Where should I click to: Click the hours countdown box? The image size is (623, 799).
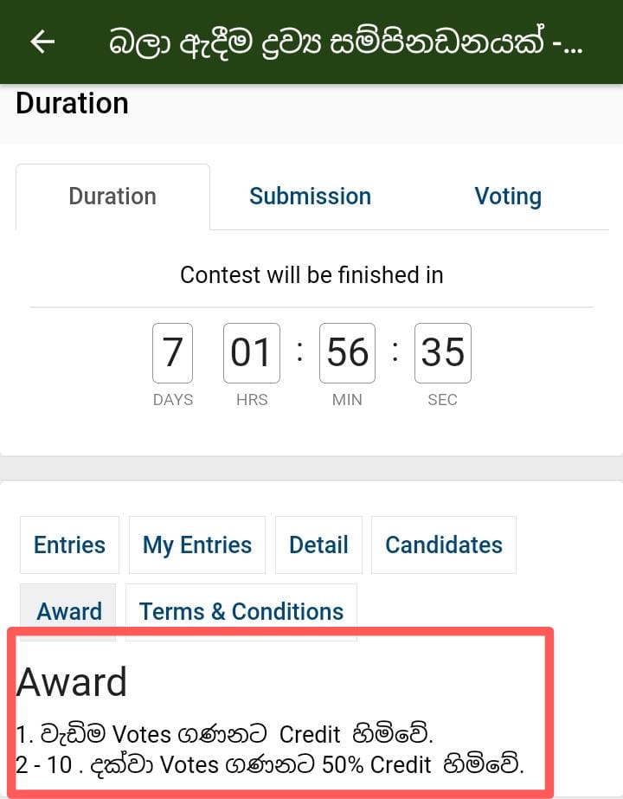coord(251,353)
